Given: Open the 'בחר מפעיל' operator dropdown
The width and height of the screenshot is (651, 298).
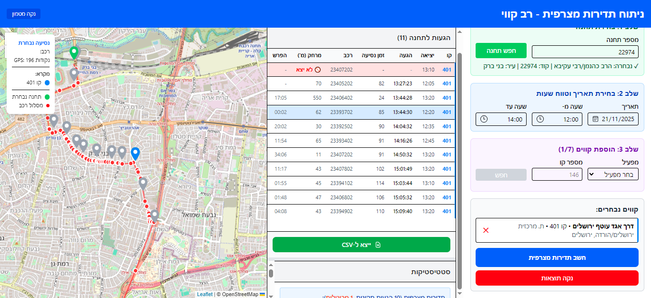Looking at the screenshot, I should (x=613, y=175).
